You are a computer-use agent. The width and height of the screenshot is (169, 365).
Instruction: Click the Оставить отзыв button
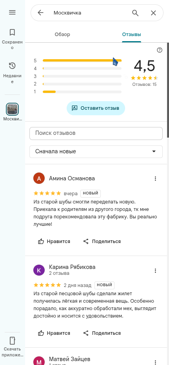click(x=96, y=108)
